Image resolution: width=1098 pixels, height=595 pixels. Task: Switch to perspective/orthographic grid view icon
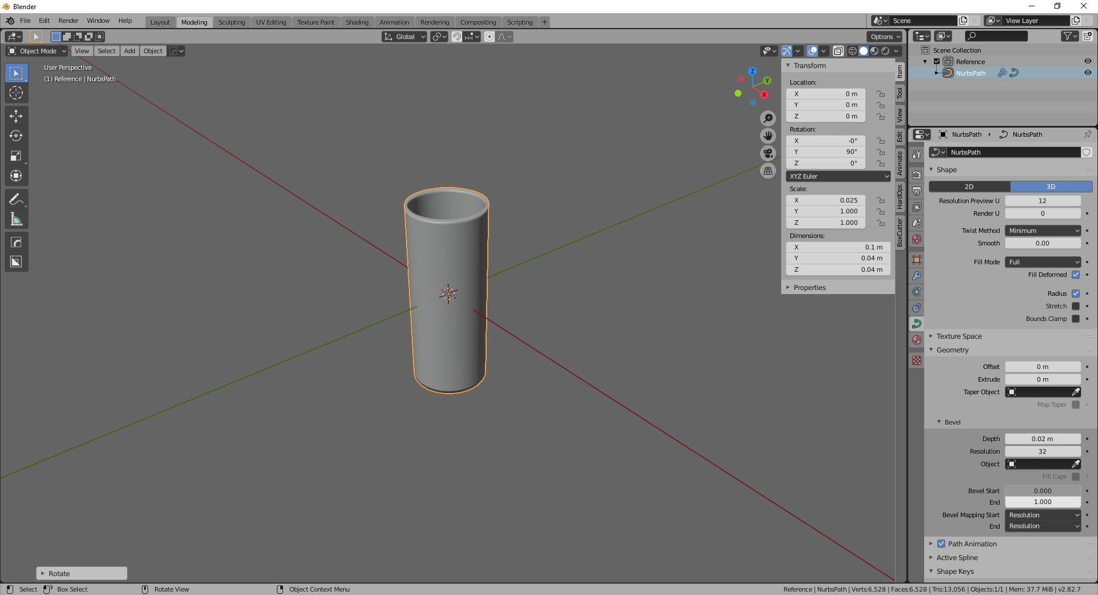(768, 171)
